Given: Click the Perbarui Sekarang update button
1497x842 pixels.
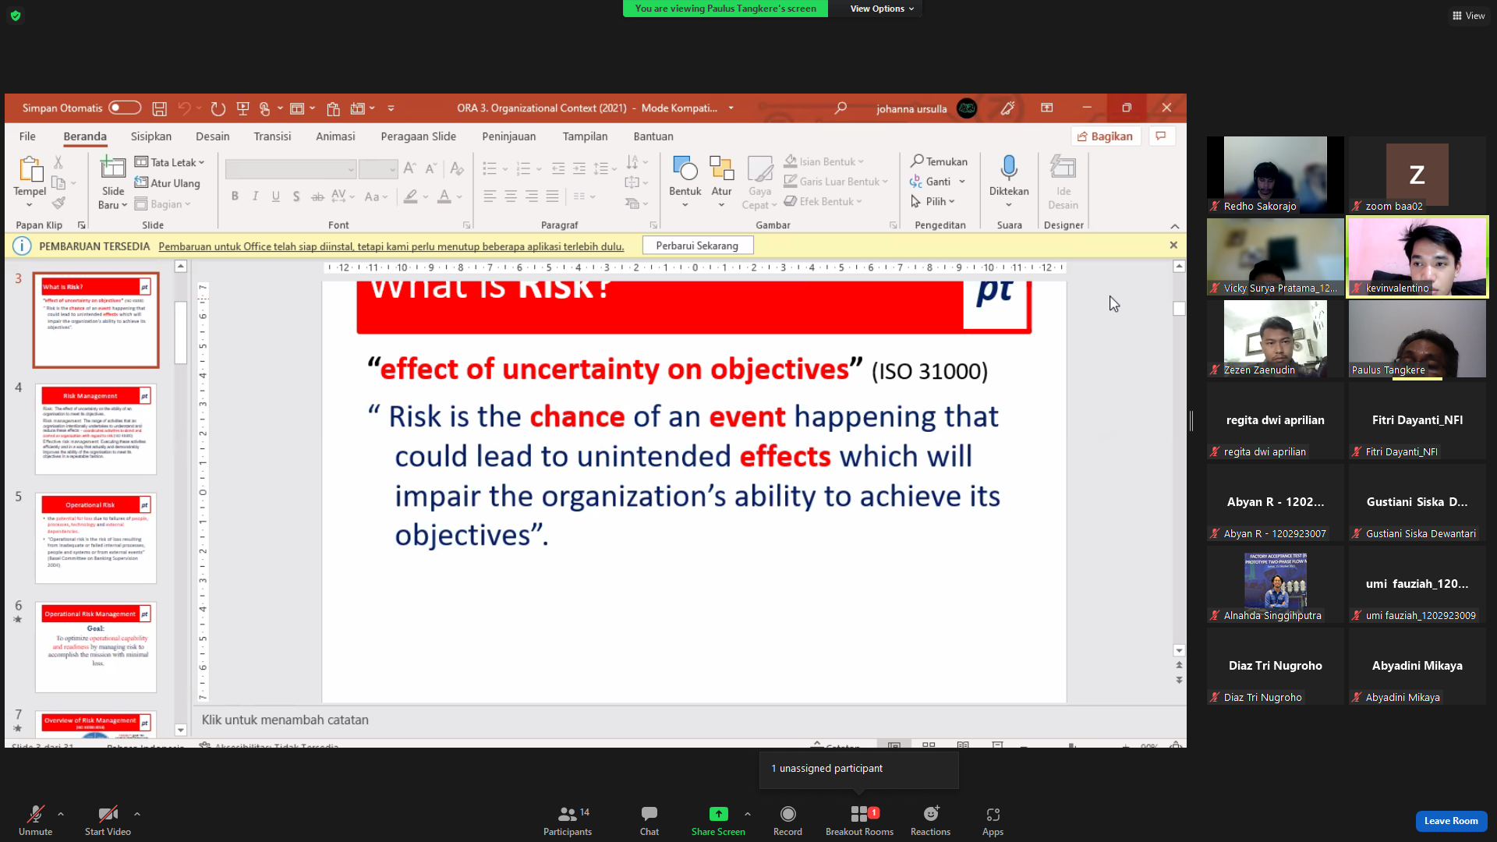Looking at the screenshot, I should click(697, 246).
